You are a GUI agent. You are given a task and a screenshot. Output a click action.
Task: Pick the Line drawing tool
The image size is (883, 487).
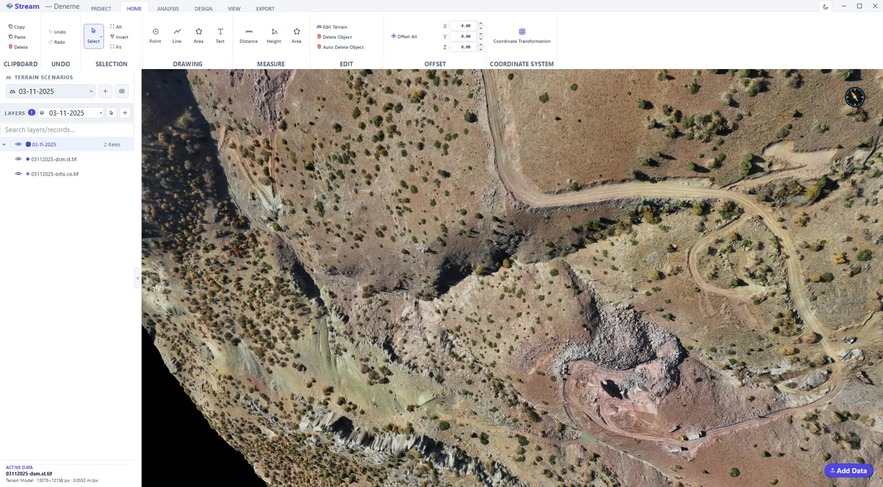click(x=177, y=36)
